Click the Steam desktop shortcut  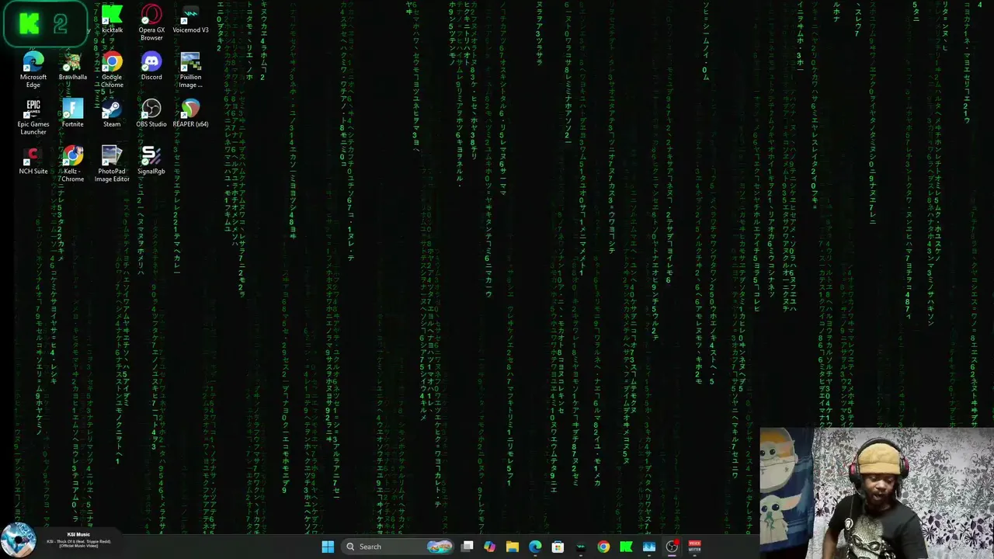point(112,113)
